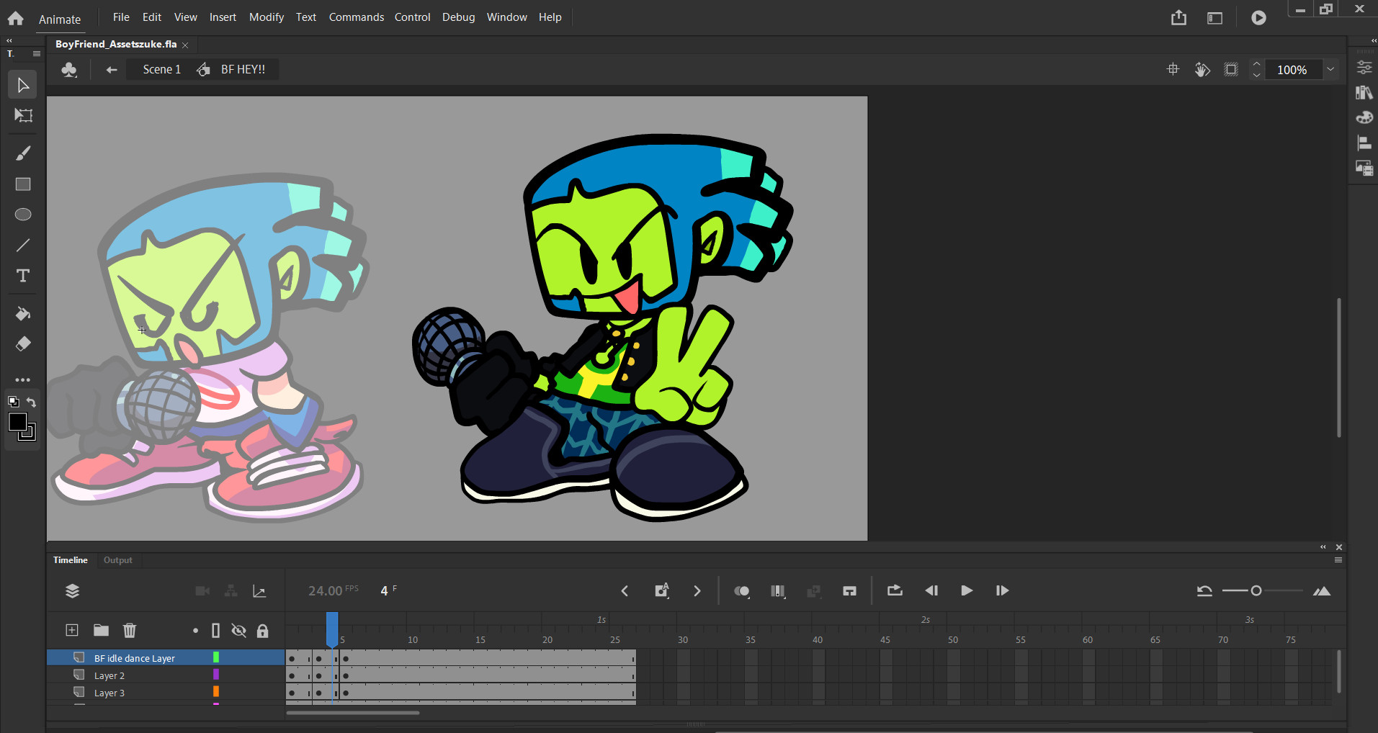The image size is (1378, 733).
Task: Open the Control menu
Action: pyautogui.click(x=412, y=17)
